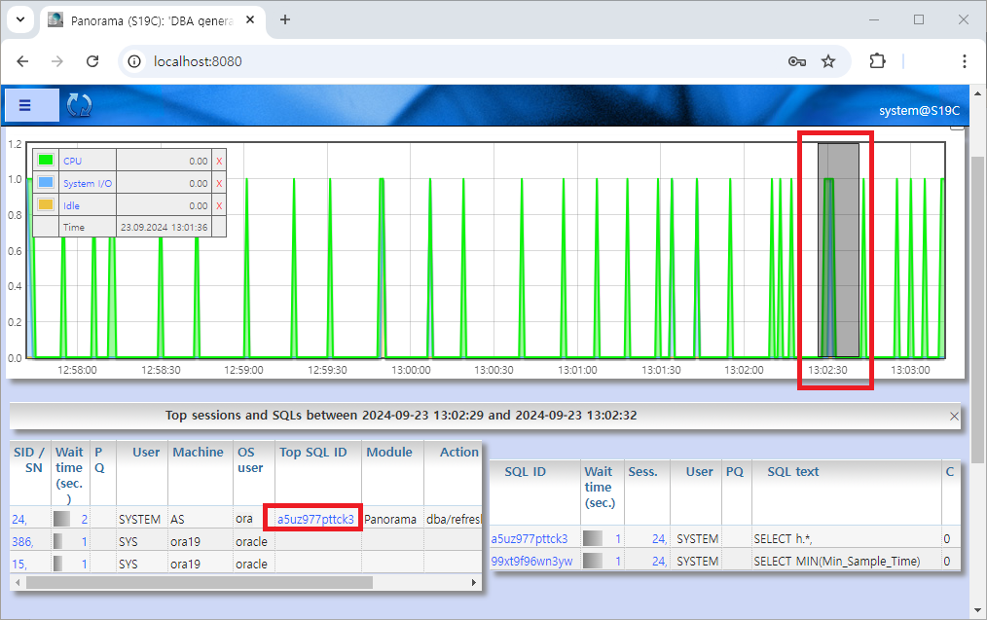This screenshot has width=987, height=620.
Task: Open session SID 15 link
Action: [18, 564]
